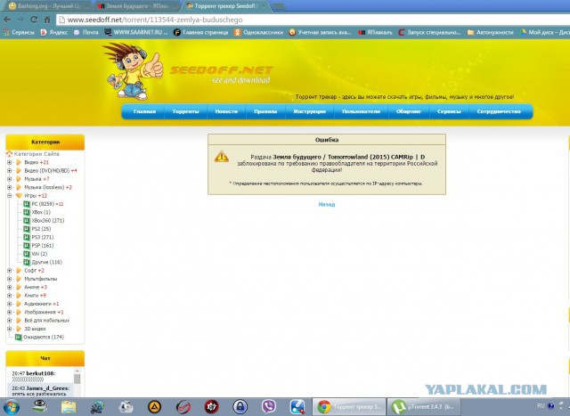Viewport: 570px width, 416px height.
Task: Expand the Аниме category
Action: tap(10, 287)
